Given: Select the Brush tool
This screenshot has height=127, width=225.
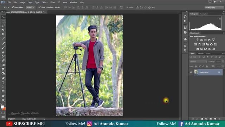Looking at the screenshot, I should (3, 48).
